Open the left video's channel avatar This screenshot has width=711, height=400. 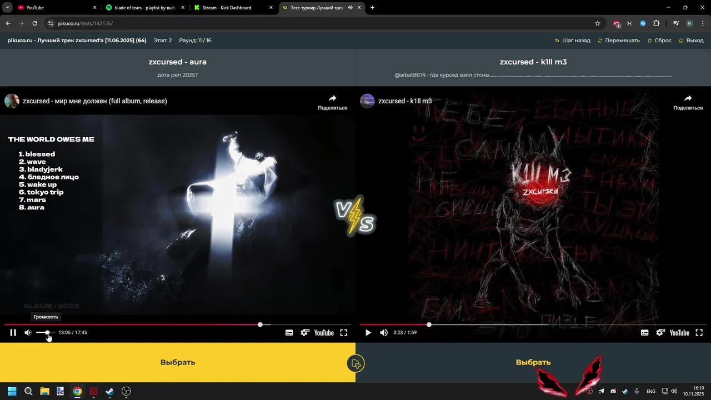12,101
